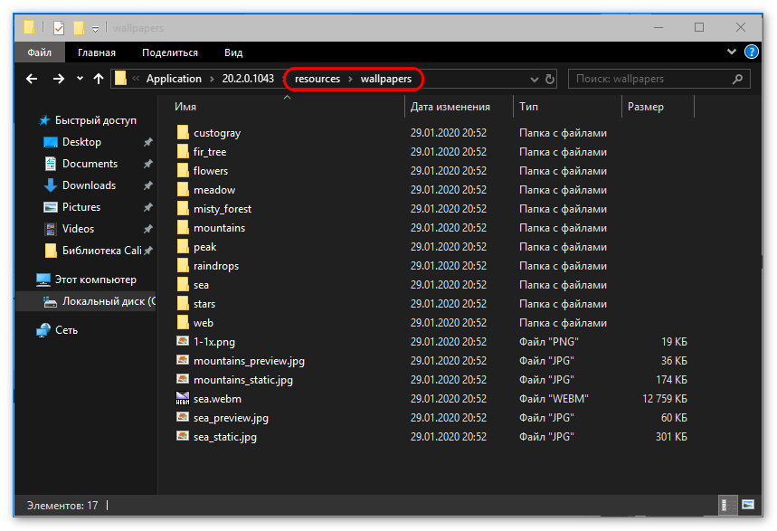Open the recent locations dropdown
The height and width of the screenshot is (531, 777).
pos(80,79)
